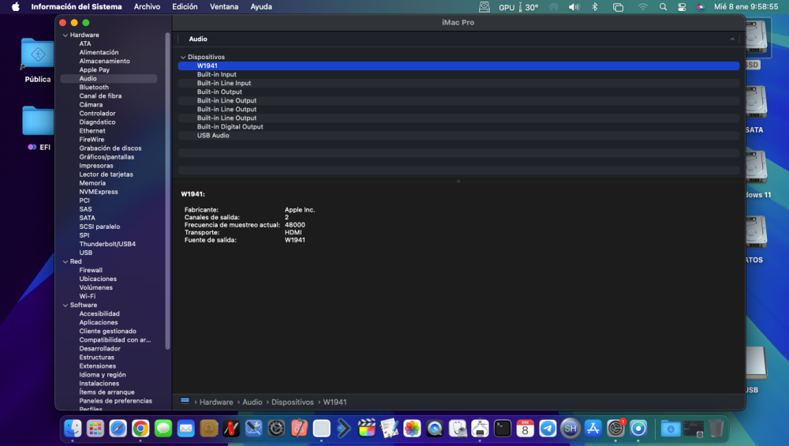The width and height of the screenshot is (789, 446).
Task: Click Dispositivos in the bottom path bar
Action: [293, 402]
